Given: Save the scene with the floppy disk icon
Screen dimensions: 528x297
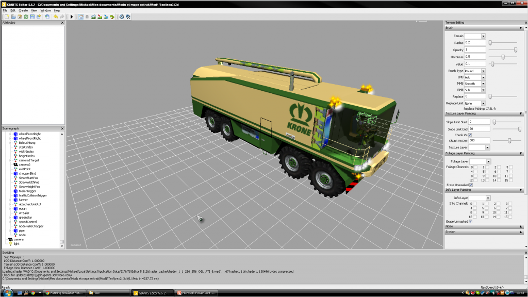Looking at the screenshot, I should [32, 16].
